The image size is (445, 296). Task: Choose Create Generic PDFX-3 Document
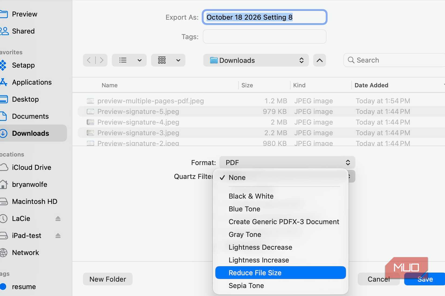click(280, 222)
